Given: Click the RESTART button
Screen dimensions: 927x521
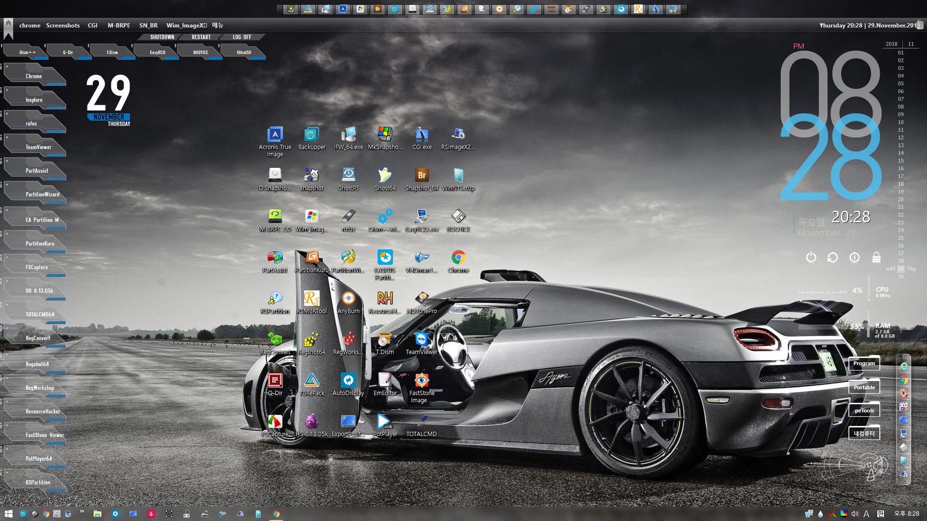Looking at the screenshot, I should (x=201, y=37).
